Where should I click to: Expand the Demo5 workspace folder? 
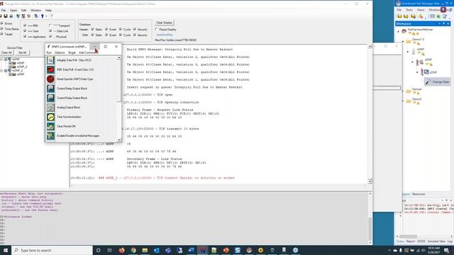[x=403, y=101]
